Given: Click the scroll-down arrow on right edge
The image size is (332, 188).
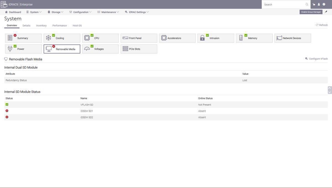Looking at the screenshot, I should click(x=330, y=92).
